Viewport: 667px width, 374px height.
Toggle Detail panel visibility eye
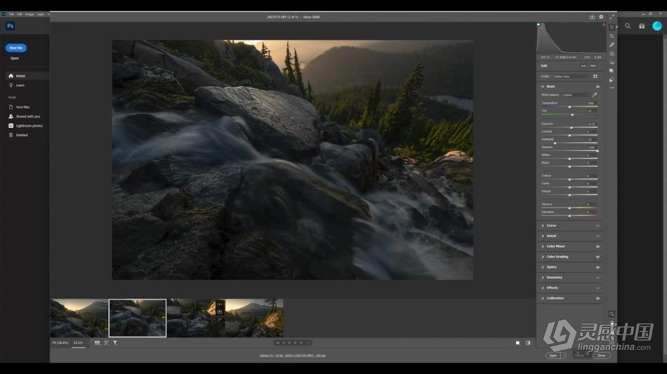[x=598, y=236]
